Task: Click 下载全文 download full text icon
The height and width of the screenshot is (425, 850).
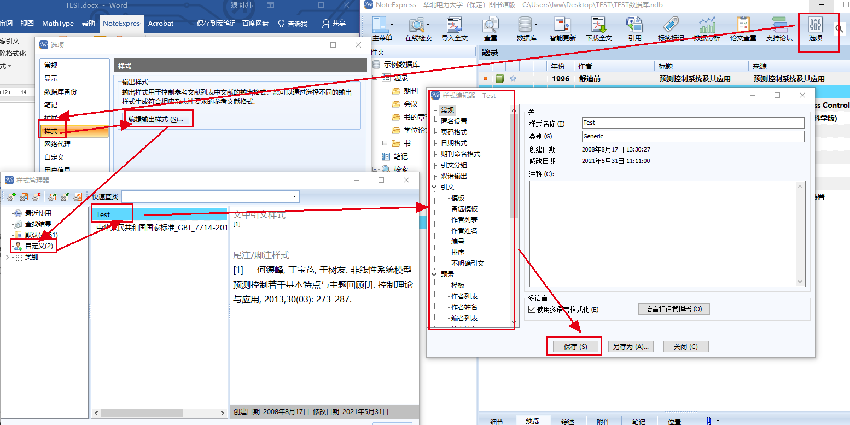Action: [x=598, y=29]
